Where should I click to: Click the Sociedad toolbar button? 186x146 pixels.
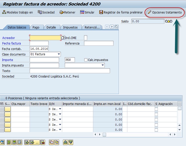click(x=46, y=12)
